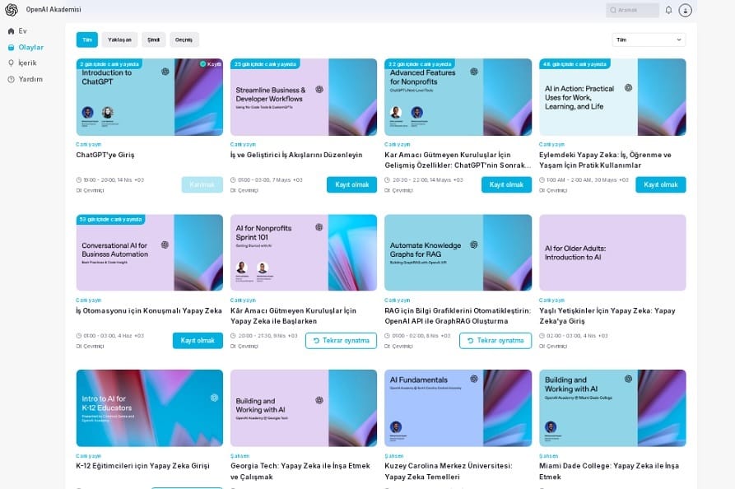Open RAG için Bilgi Grafiklerini Otomatikleştirin title
The image size is (735, 489).
coord(458,315)
